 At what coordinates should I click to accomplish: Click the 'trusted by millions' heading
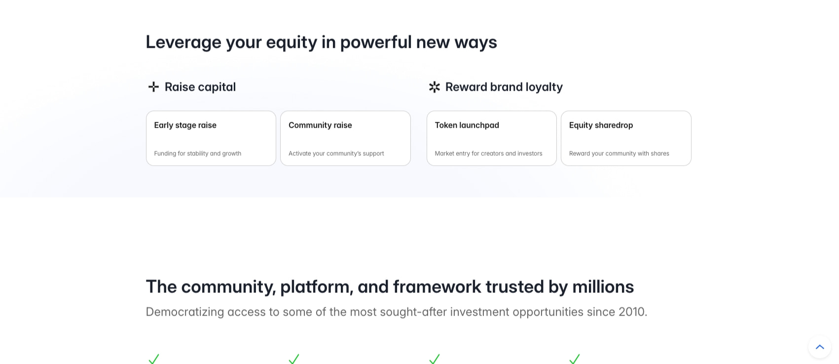(x=390, y=287)
